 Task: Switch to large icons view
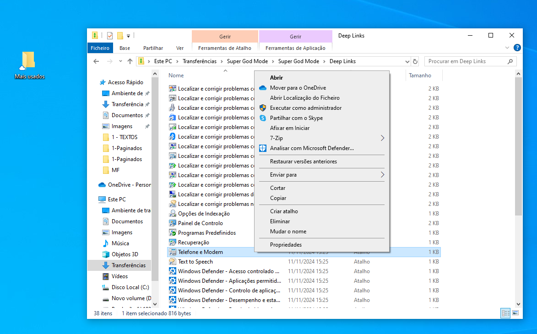(x=515, y=313)
